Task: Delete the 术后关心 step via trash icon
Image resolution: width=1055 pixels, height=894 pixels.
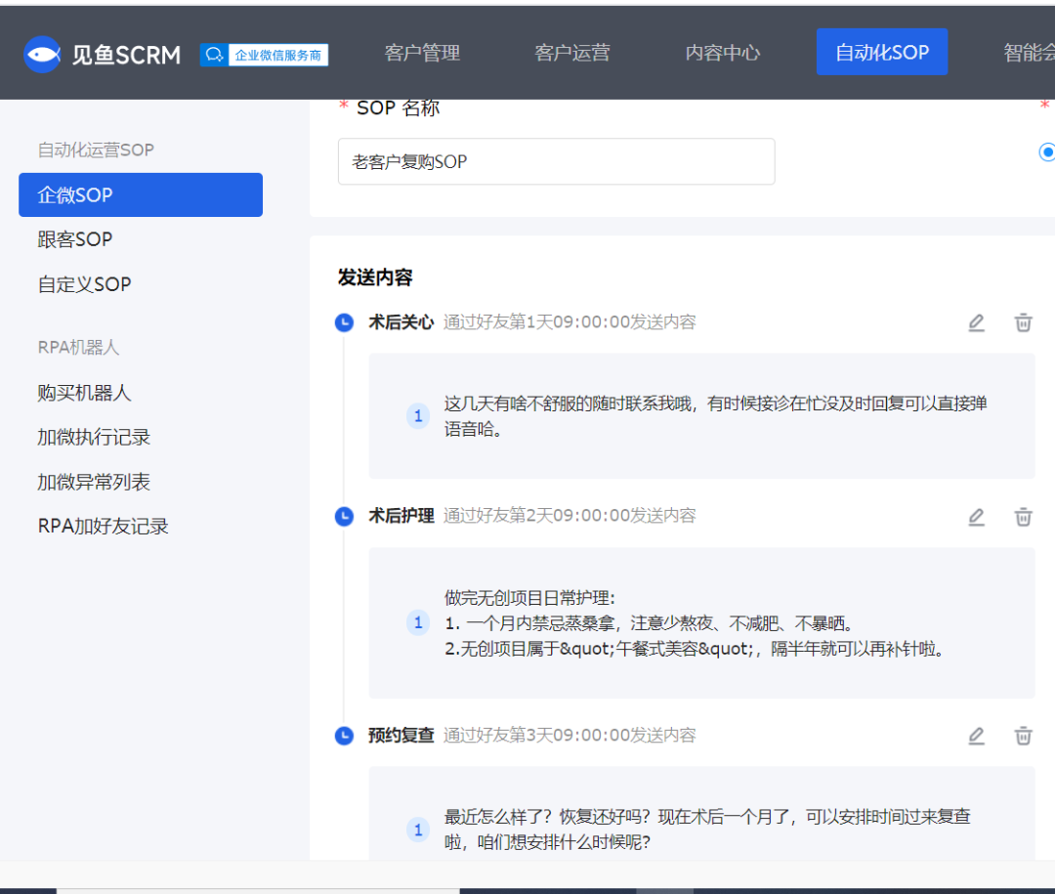Action: point(1023,322)
